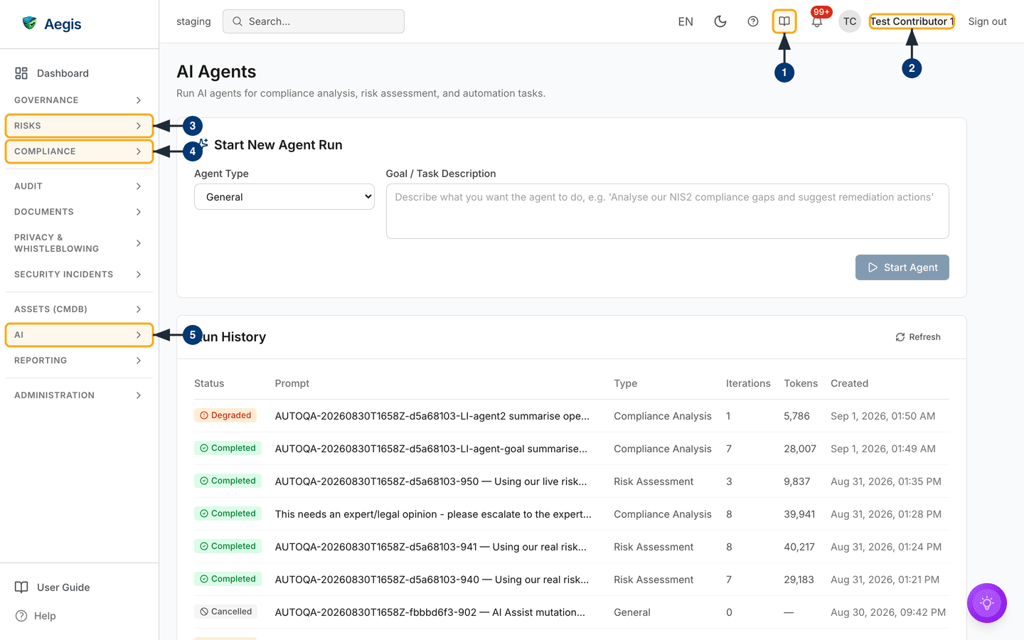The image size is (1024, 640).
Task: Expand the Compliance section chevron
Action: click(x=139, y=151)
